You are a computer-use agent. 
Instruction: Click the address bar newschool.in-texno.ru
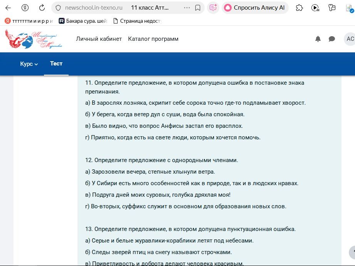point(94,8)
